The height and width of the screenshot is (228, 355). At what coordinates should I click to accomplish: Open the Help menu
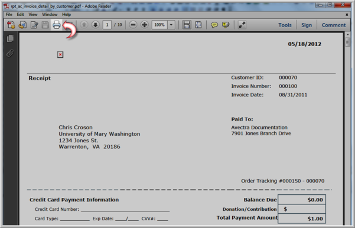point(67,15)
